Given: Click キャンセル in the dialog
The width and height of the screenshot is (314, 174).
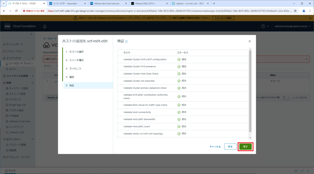Looking at the screenshot, I should 215,147.
